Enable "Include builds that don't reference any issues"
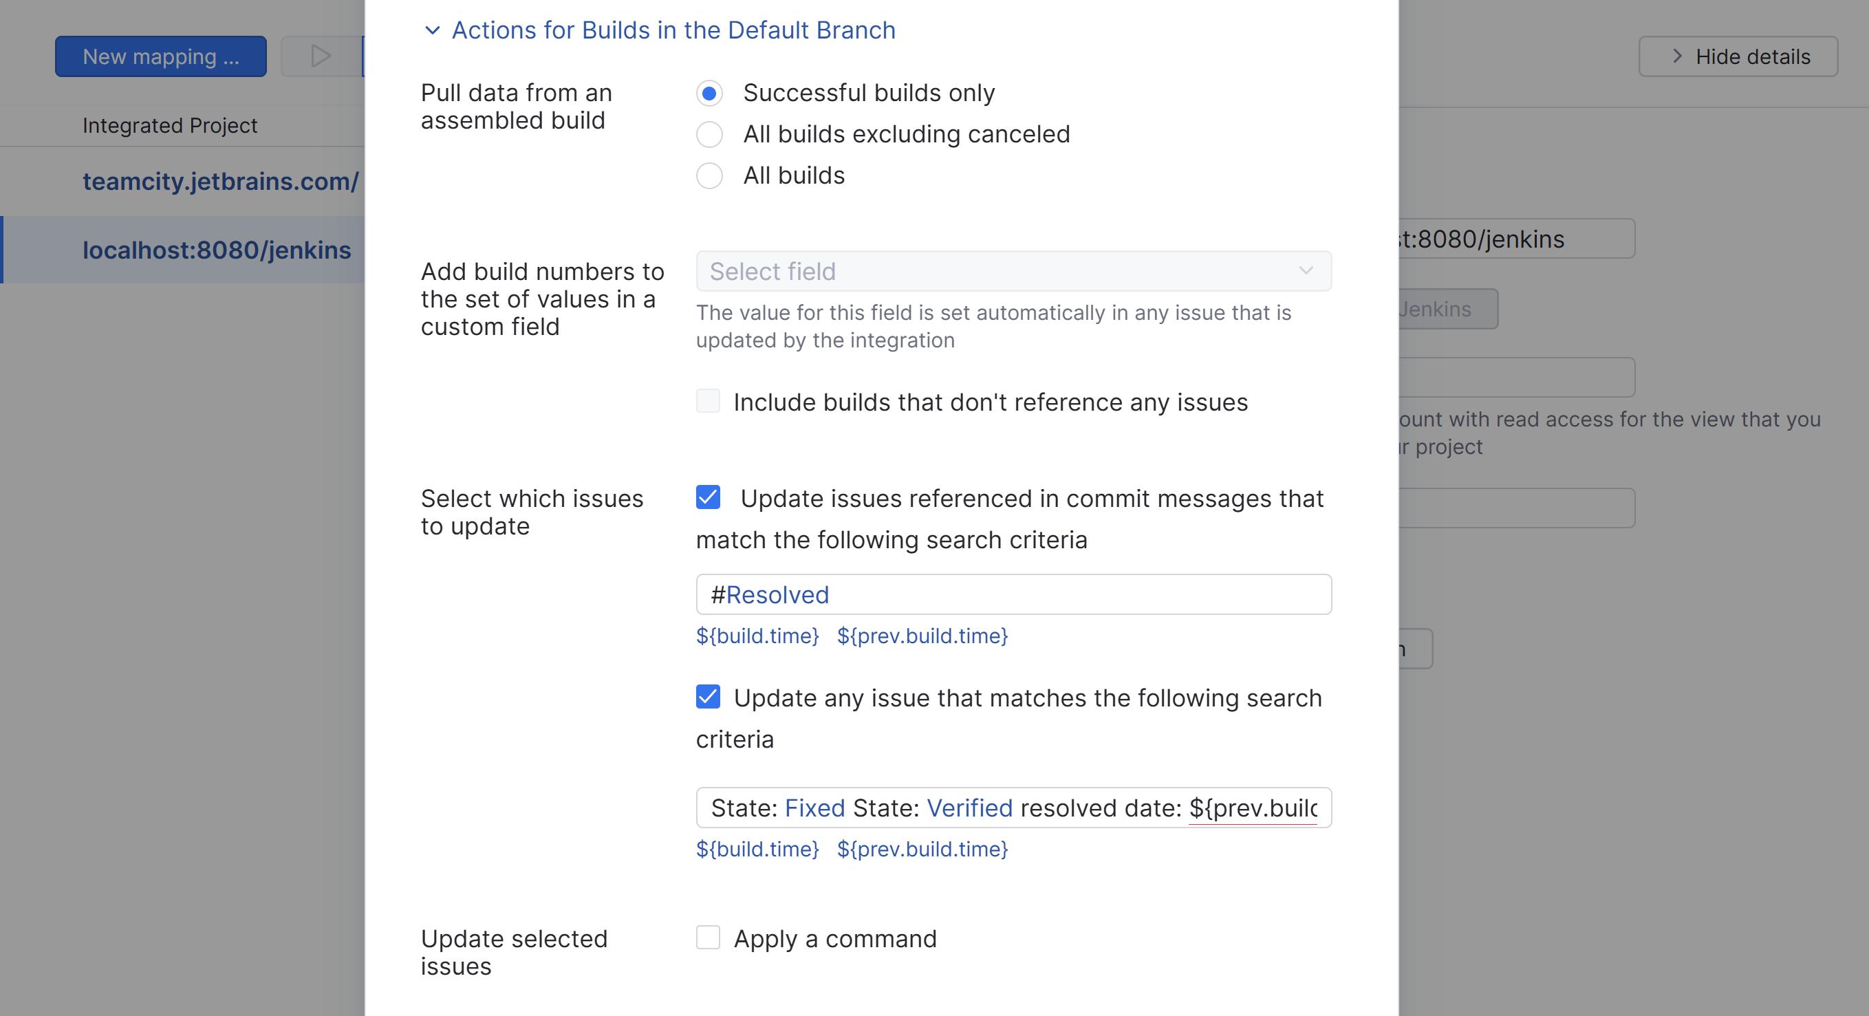 point(707,401)
